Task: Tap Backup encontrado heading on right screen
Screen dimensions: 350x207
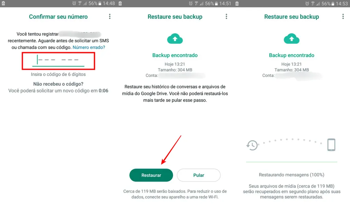Action: 292,55
